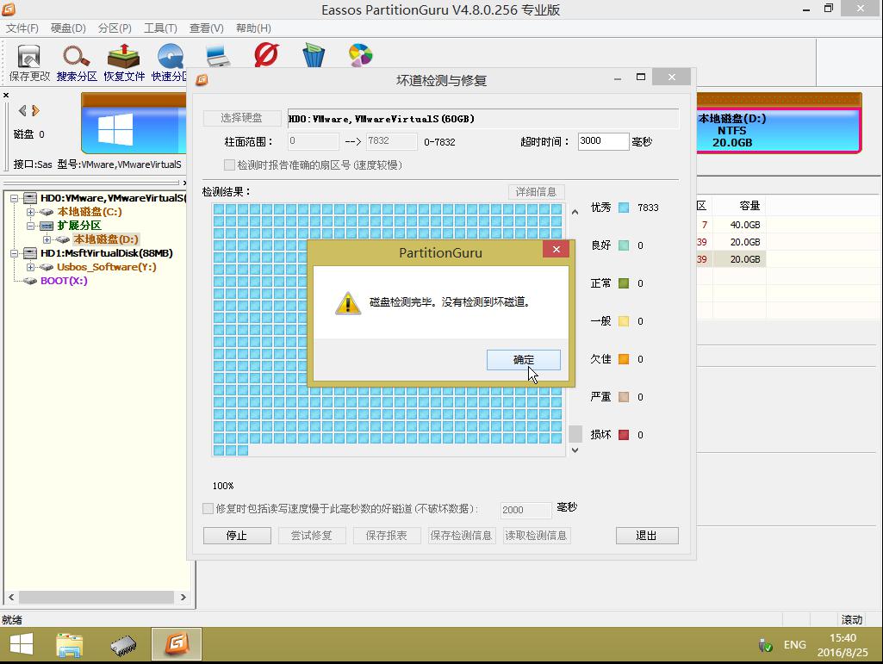This screenshot has width=883, height=664.
Task: Select BOOT(X:) in the disk tree
Action: coord(65,281)
